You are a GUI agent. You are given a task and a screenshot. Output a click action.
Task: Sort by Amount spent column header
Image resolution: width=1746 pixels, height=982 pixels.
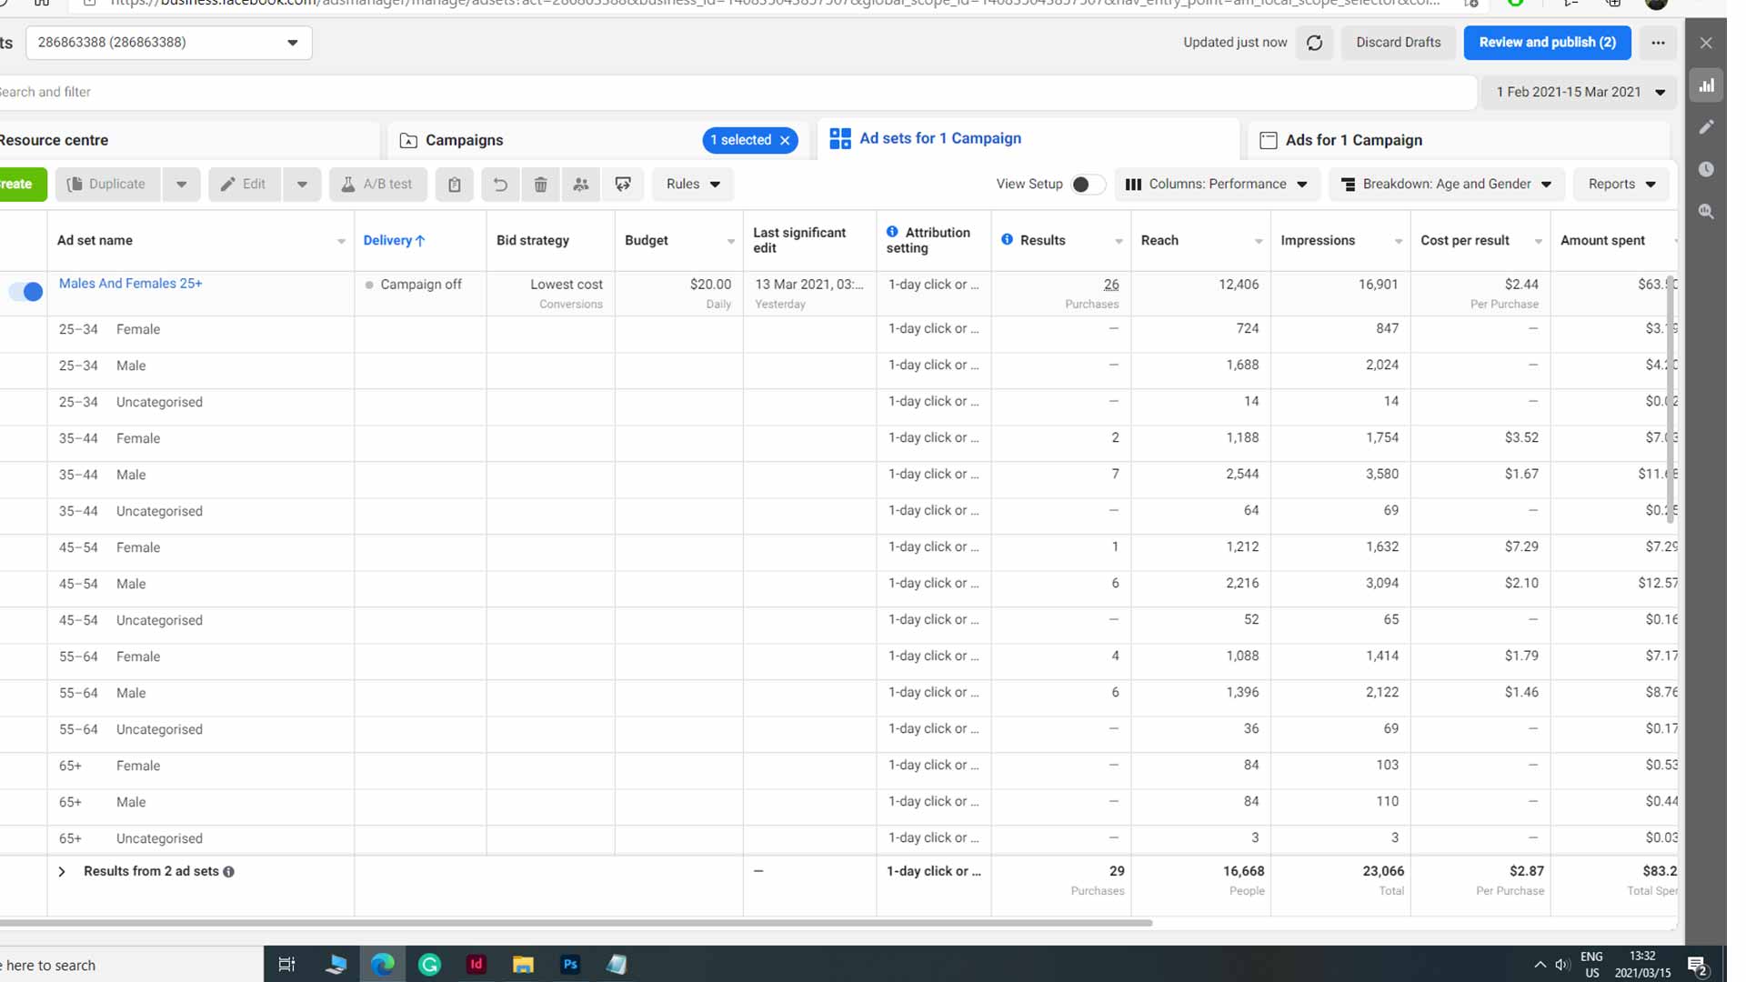pyautogui.click(x=1602, y=241)
